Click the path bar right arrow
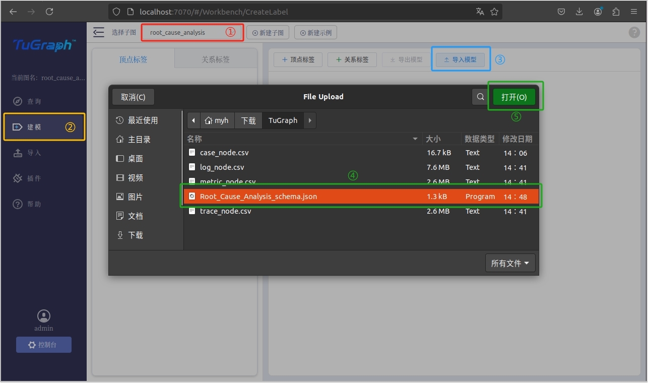Viewport: 648px width, 383px height. click(310, 120)
